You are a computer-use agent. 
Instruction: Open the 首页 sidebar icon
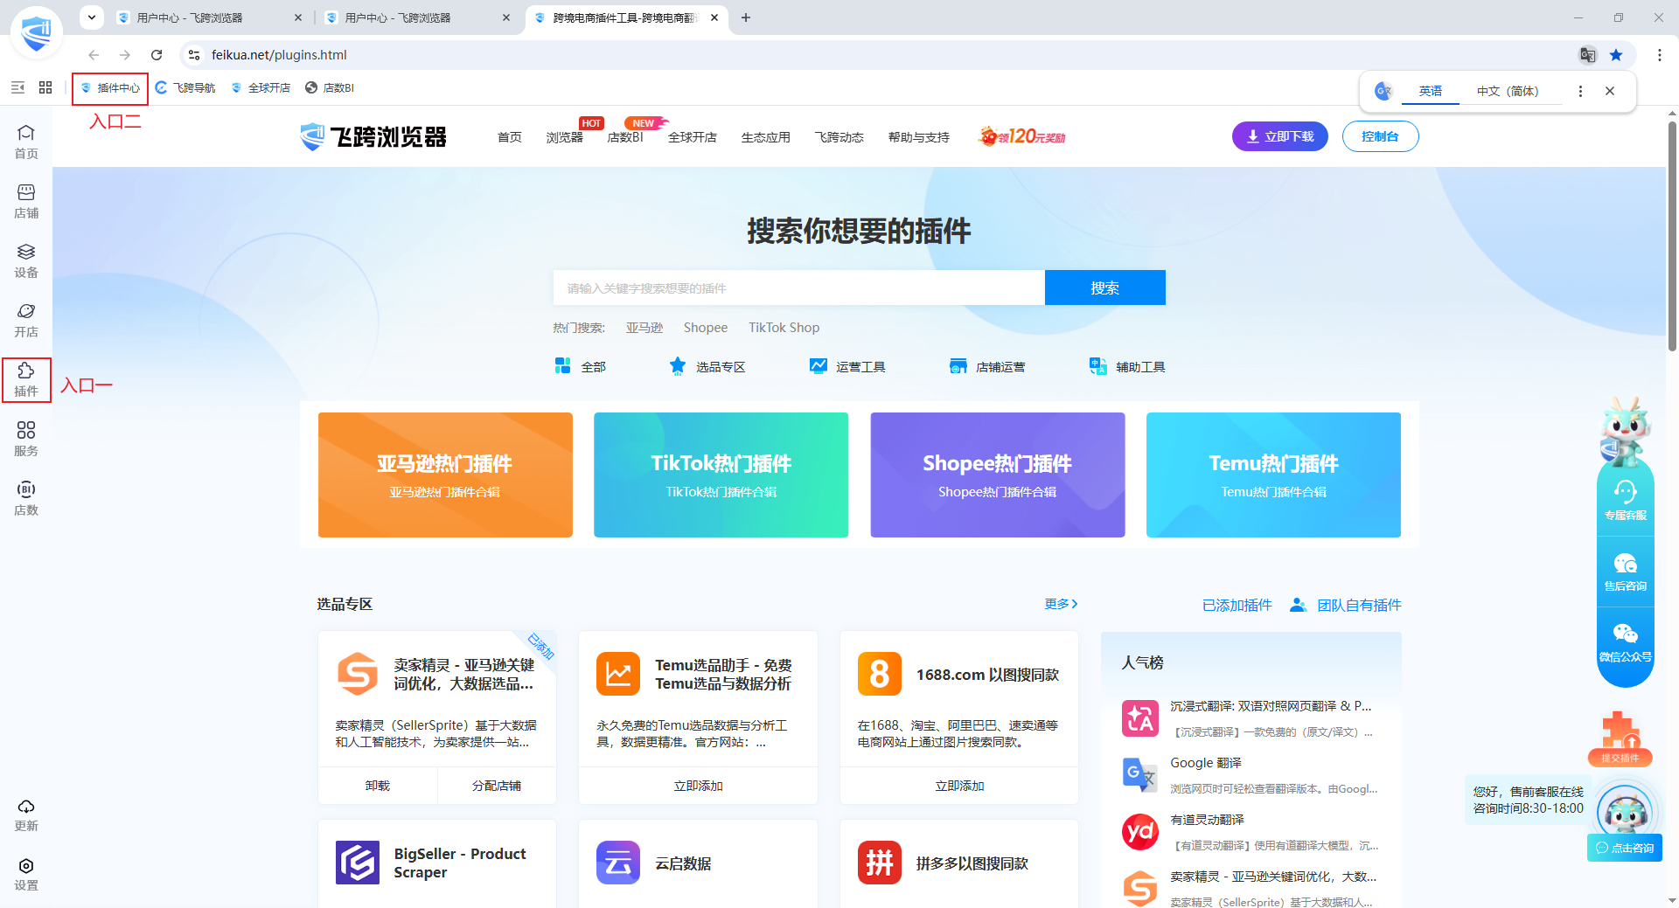[x=26, y=142]
